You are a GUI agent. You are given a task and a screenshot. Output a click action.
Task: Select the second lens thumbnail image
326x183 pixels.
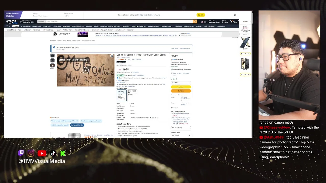(52, 60)
